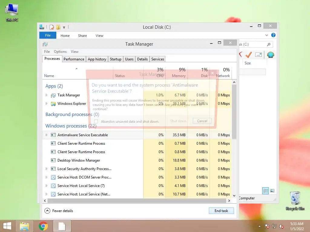Click the Windows Explorer app row icon
Screen dimensions: 310x232
53,104
